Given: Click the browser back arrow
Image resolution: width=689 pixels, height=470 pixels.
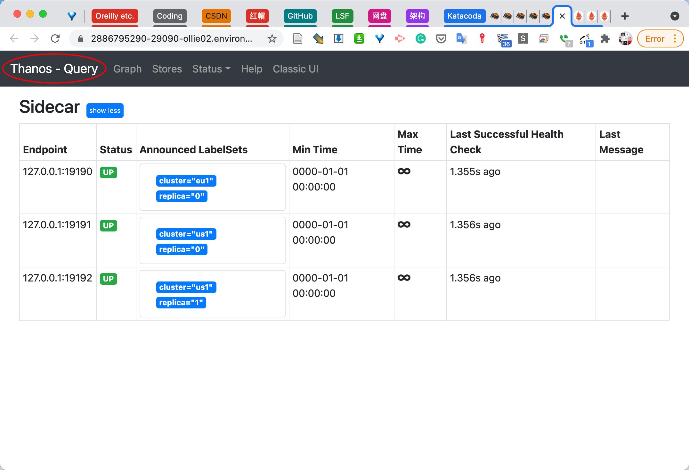Looking at the screenshot, I should pyautogui.click(x=14, y=39).
